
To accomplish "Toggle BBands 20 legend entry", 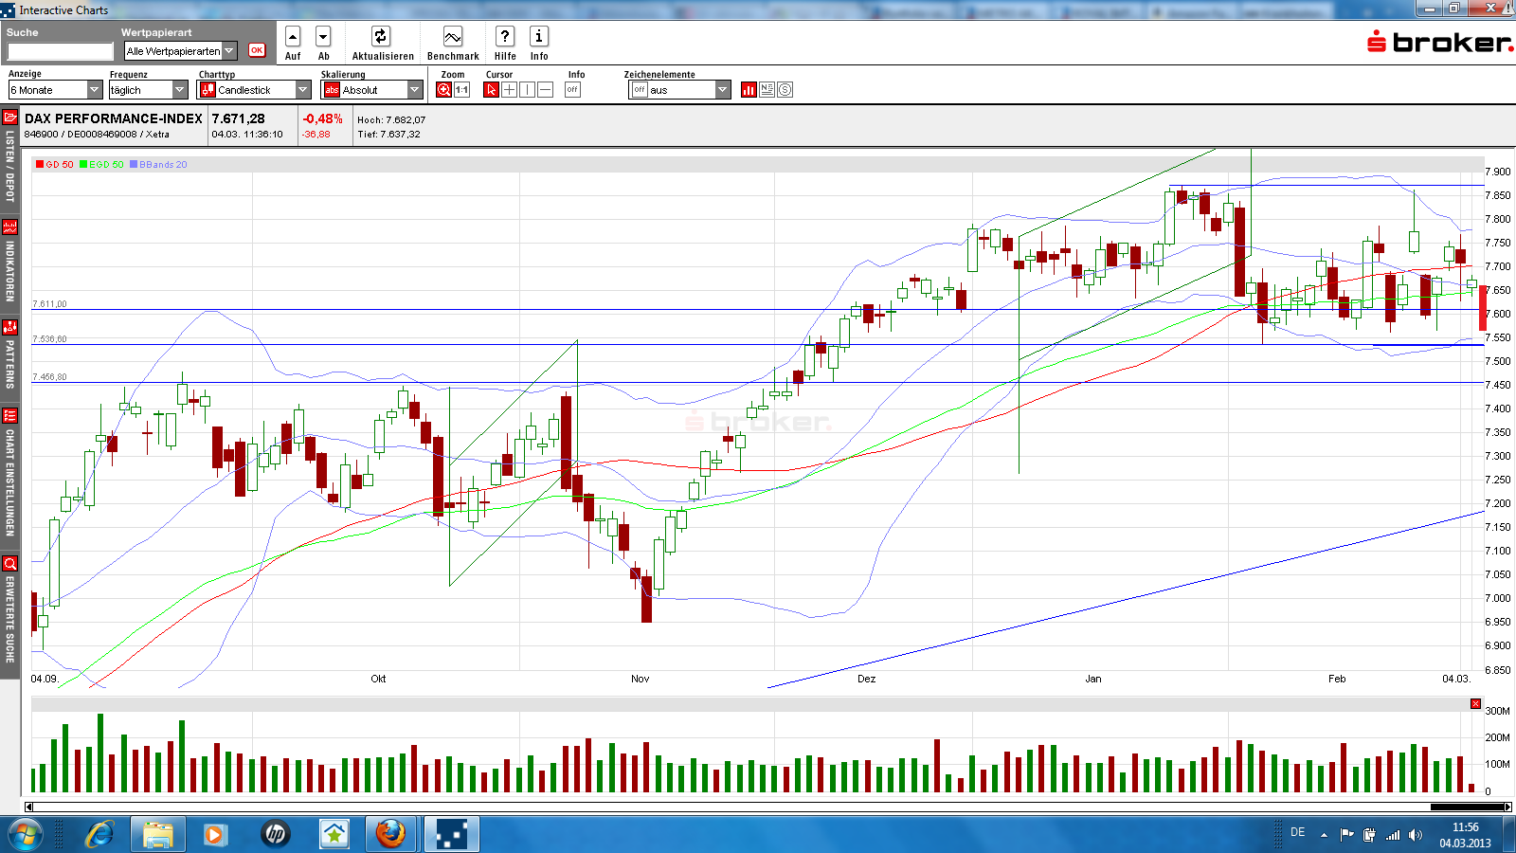I will click(x=158, y=164).
